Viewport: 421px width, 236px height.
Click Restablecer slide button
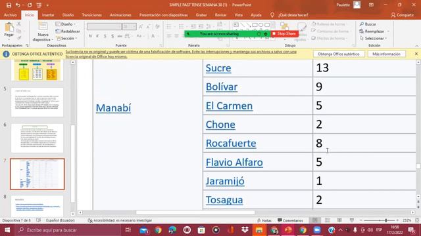[x=68, y=31]
